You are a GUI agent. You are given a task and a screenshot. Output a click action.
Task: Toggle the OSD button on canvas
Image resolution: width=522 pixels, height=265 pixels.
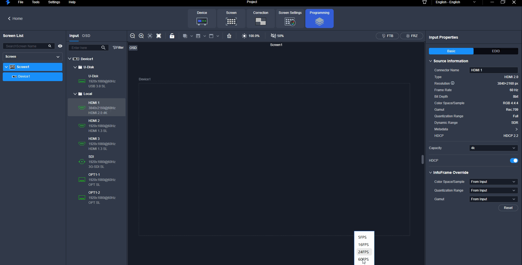(133, 48)
